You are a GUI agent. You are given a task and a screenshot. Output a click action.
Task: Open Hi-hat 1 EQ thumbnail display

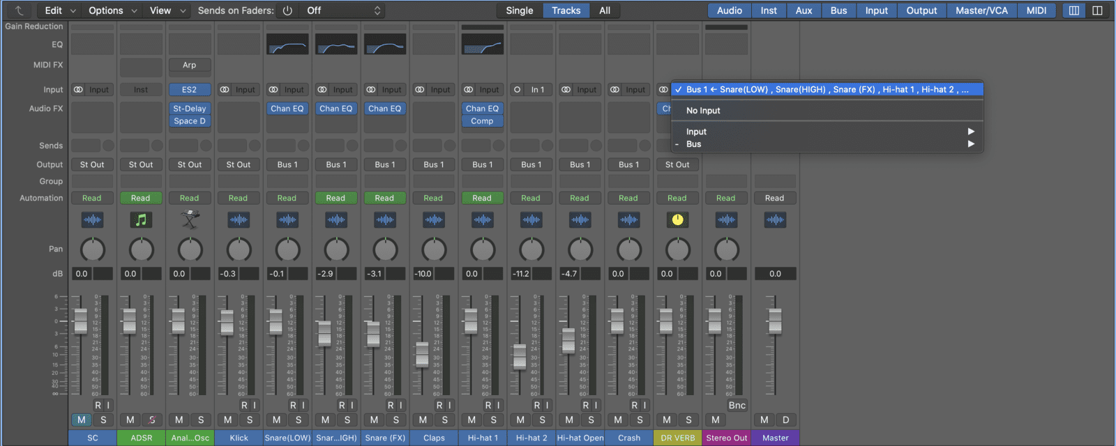click(x=483, y=45)
